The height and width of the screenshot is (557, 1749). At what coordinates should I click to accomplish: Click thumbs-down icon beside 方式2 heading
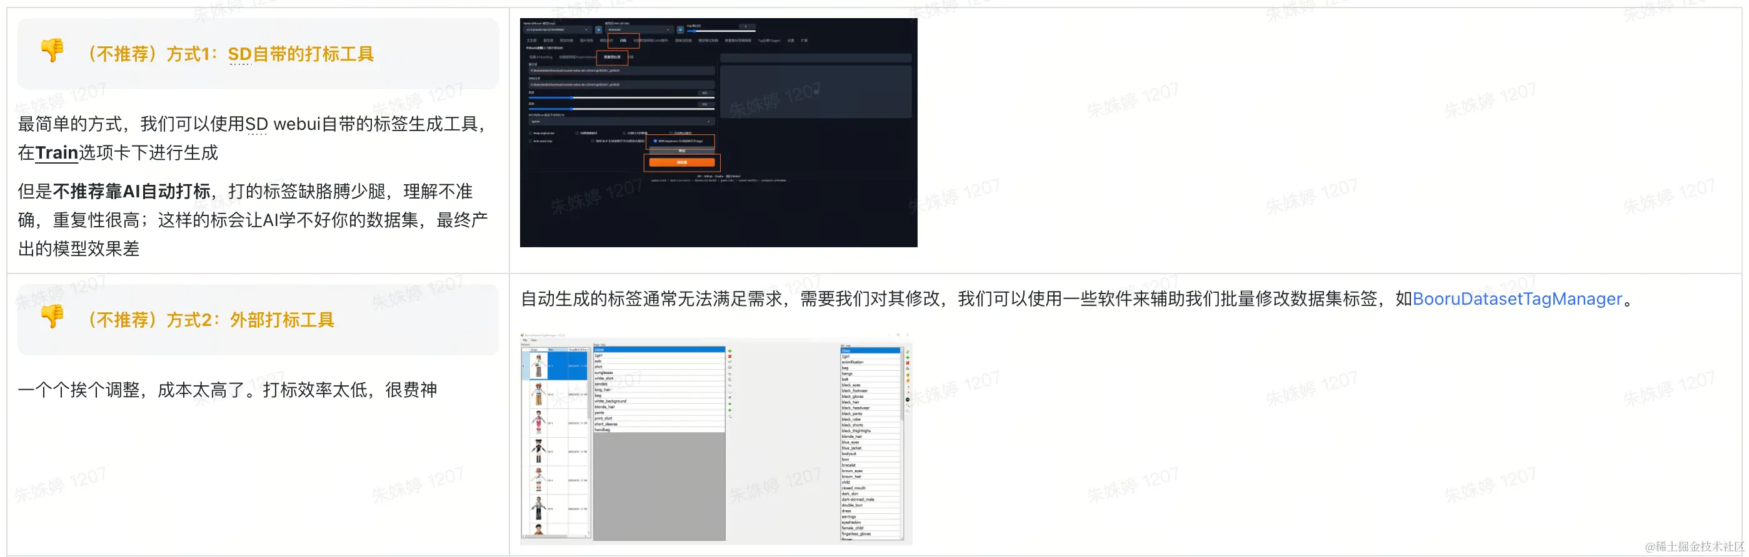point(53,315)
